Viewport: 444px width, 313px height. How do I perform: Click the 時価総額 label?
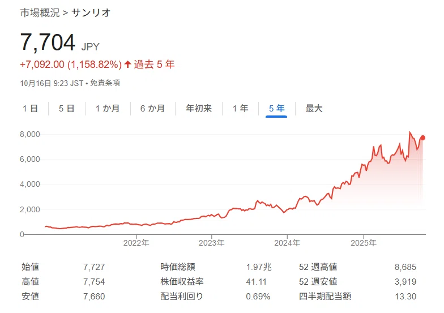pos(178,267)
